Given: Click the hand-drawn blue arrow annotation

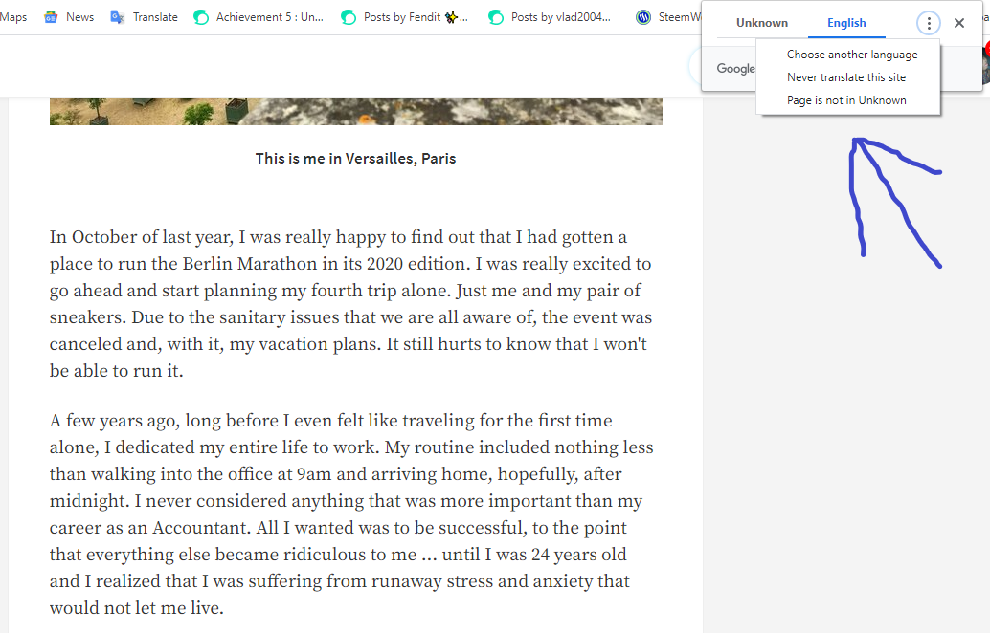Looking at the screenshot, I should pos(894,202).
